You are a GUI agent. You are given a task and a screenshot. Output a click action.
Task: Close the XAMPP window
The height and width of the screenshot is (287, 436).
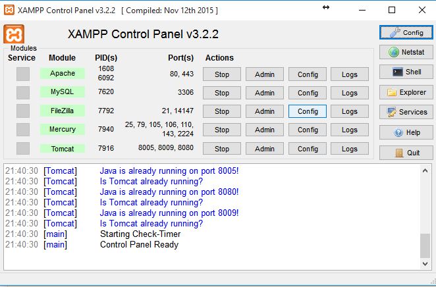tap(422, 10)
